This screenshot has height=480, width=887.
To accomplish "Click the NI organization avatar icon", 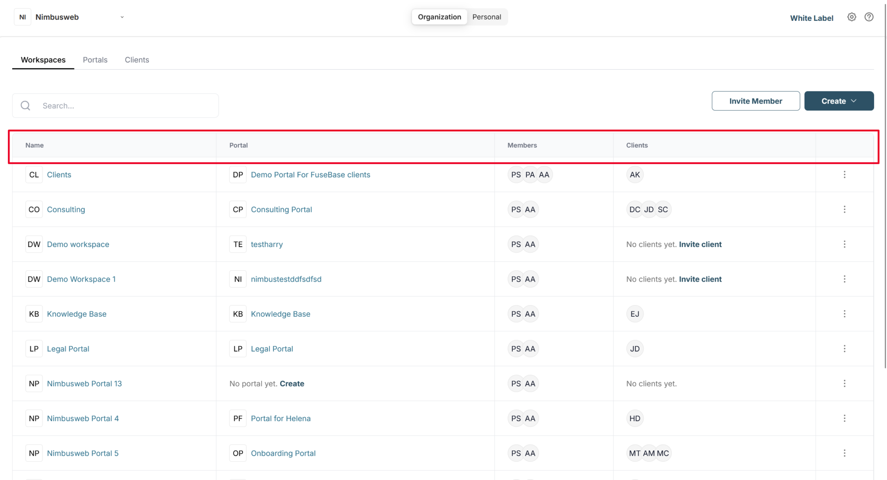I will (22, 17).
